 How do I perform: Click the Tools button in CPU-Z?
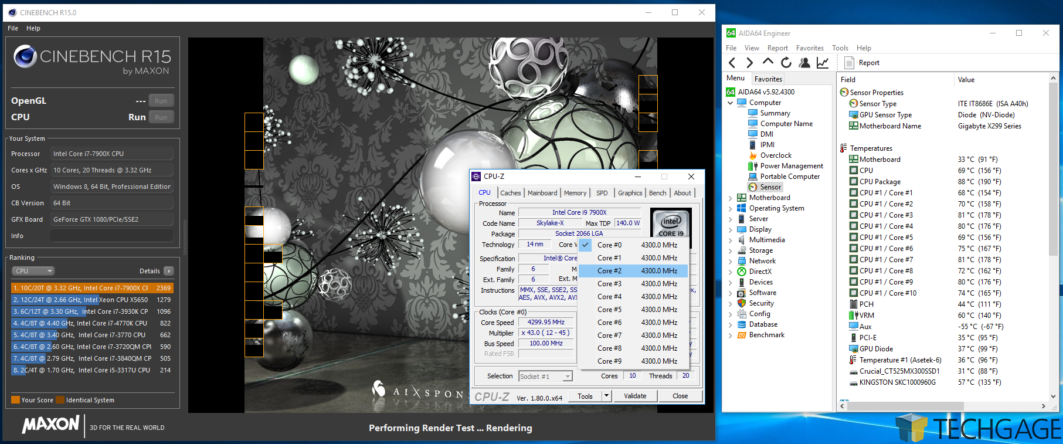click(x=585, y=396)
